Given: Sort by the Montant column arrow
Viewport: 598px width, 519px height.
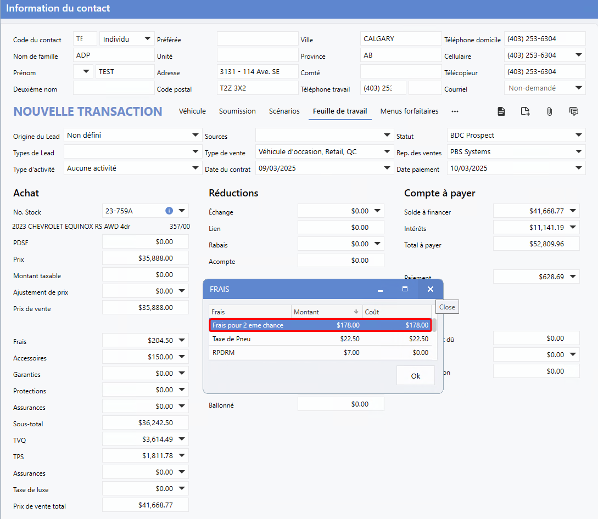Looking at the screenshot, I should (356, 312).
